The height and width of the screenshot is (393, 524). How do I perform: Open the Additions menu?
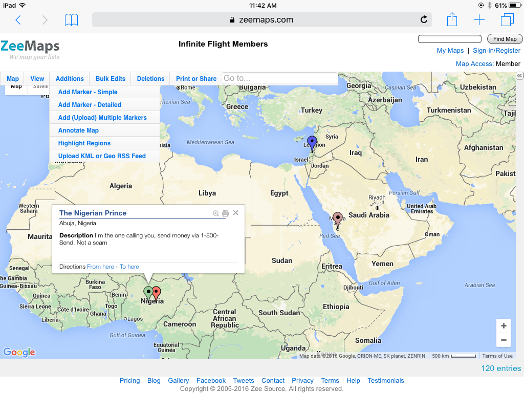coord(70,78)
